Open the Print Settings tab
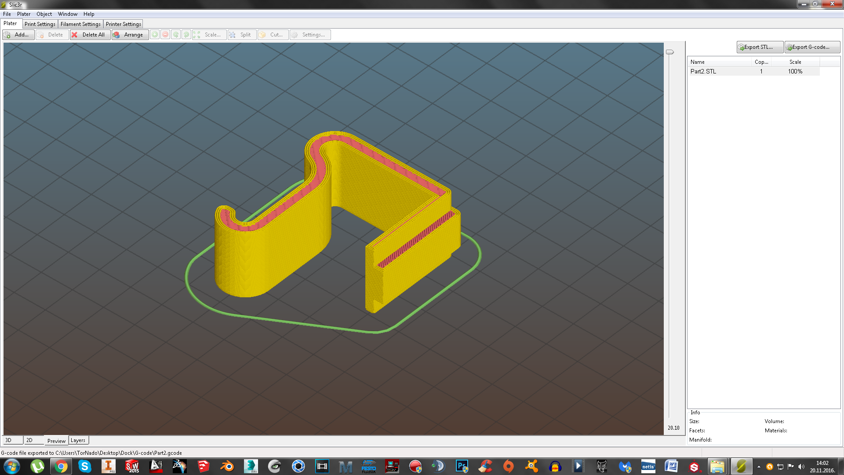This screenshot has width=844, height=475. (40, 24)
